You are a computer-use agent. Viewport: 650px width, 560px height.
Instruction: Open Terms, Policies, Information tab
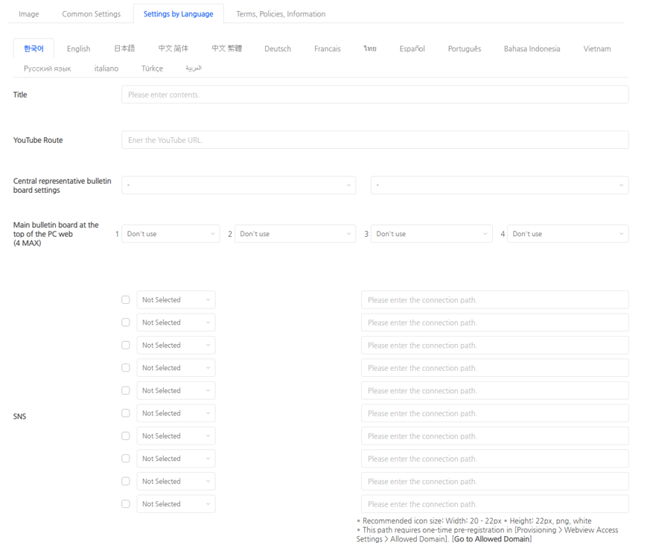point(281,14)
